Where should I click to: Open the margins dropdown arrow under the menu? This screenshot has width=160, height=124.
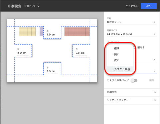pos(154,71)
